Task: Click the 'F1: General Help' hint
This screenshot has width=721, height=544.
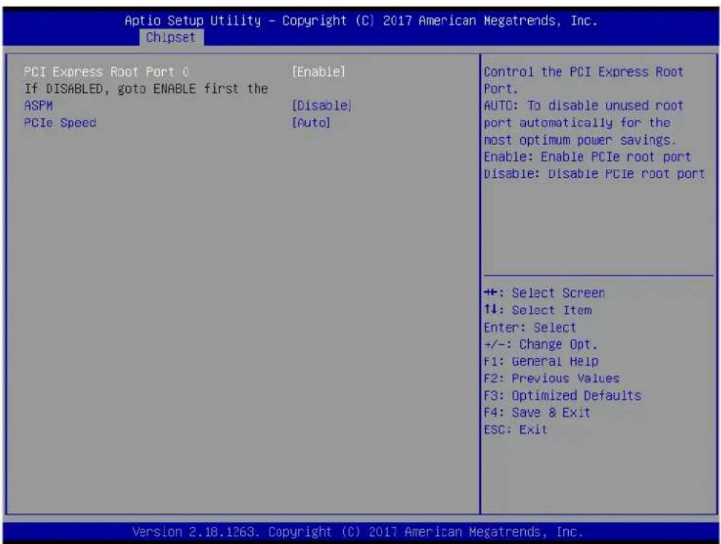Action: pyautogui.click(x=541, y=361)
